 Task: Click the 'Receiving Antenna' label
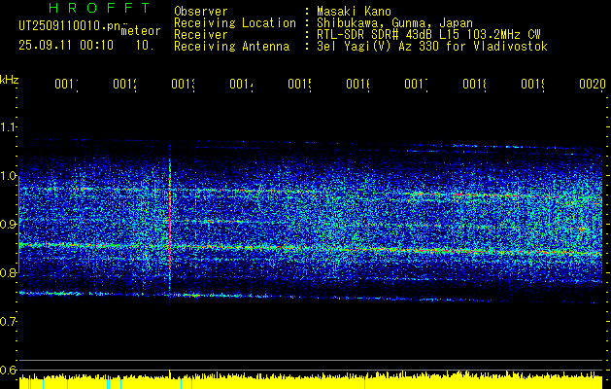[x=231, y=47]
